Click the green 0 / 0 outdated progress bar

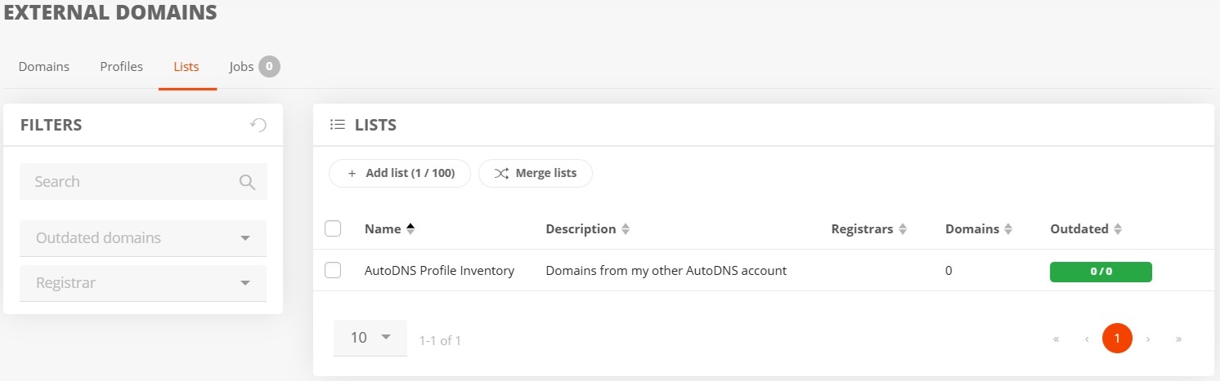tap(1101, 272)
